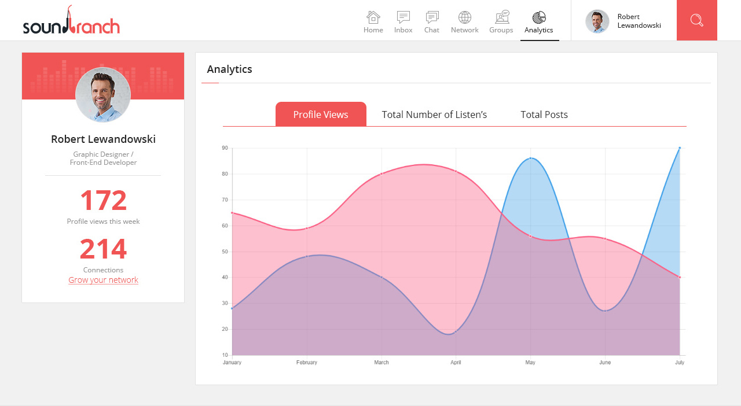Click the blue data point at May
This screenshot has width=741, height=406.
point(530,158)
